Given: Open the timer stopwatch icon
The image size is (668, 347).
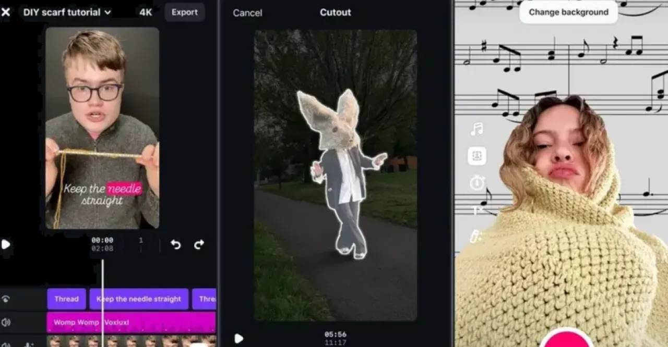Looking at the screenshot, I should click(x=477, y=183).
